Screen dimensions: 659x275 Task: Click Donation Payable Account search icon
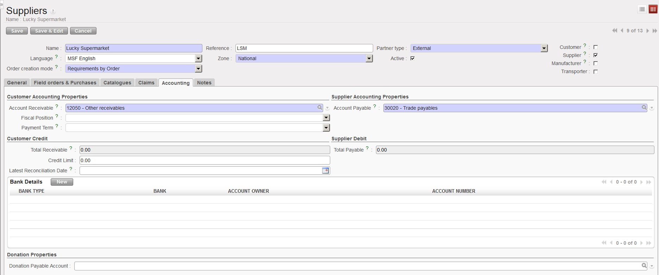644,266
